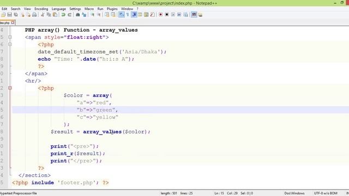Screen dimensions: 349x196
Task: Click the print_r($result) code line
Action: tap(77, 154)
